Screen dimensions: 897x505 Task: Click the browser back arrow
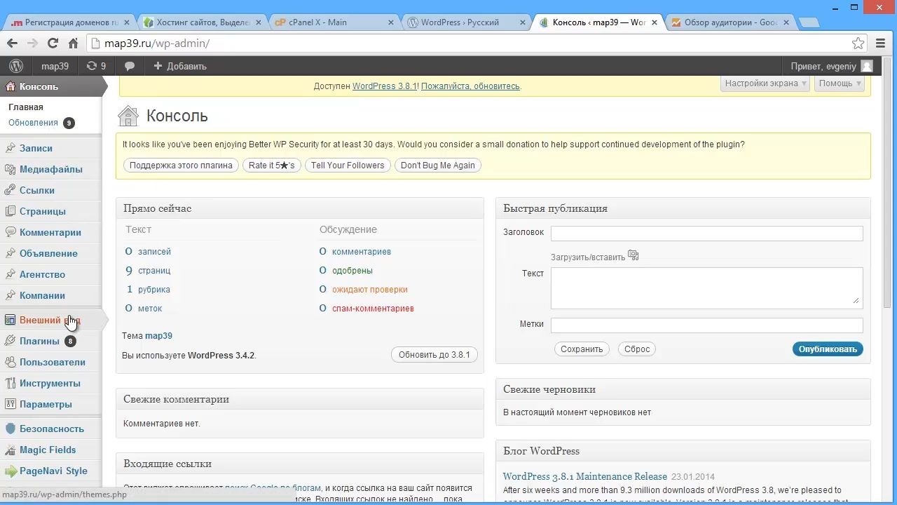click(x=12, y=43)
